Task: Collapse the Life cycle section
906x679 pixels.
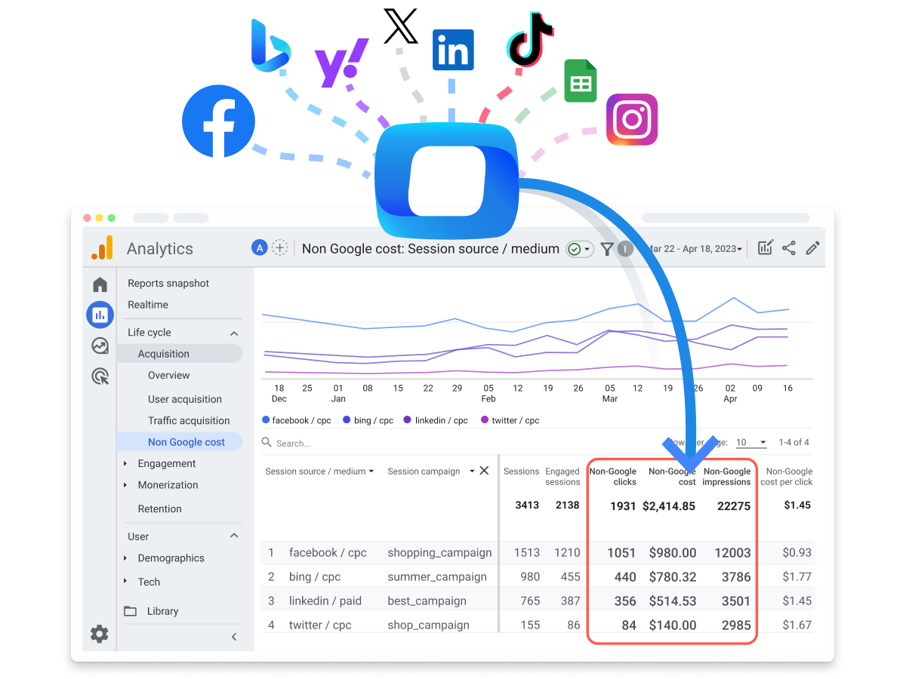Action: point(233,332)
